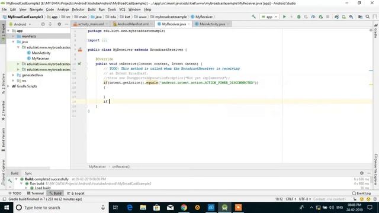Open the Terminal tool window
The width and height of the screenshot is (379, 213).
click(x=36, y=193)
